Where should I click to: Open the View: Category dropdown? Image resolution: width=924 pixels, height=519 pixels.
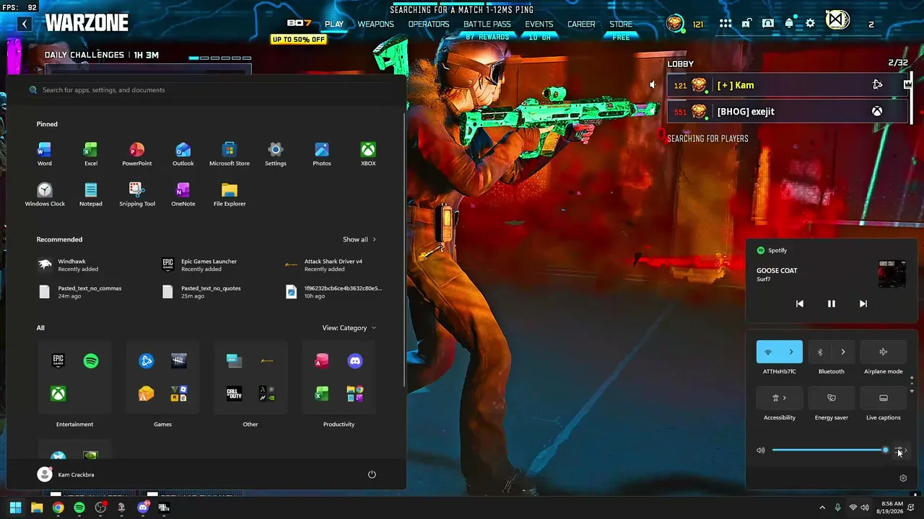pyautogui.click(x=349, y=328)
